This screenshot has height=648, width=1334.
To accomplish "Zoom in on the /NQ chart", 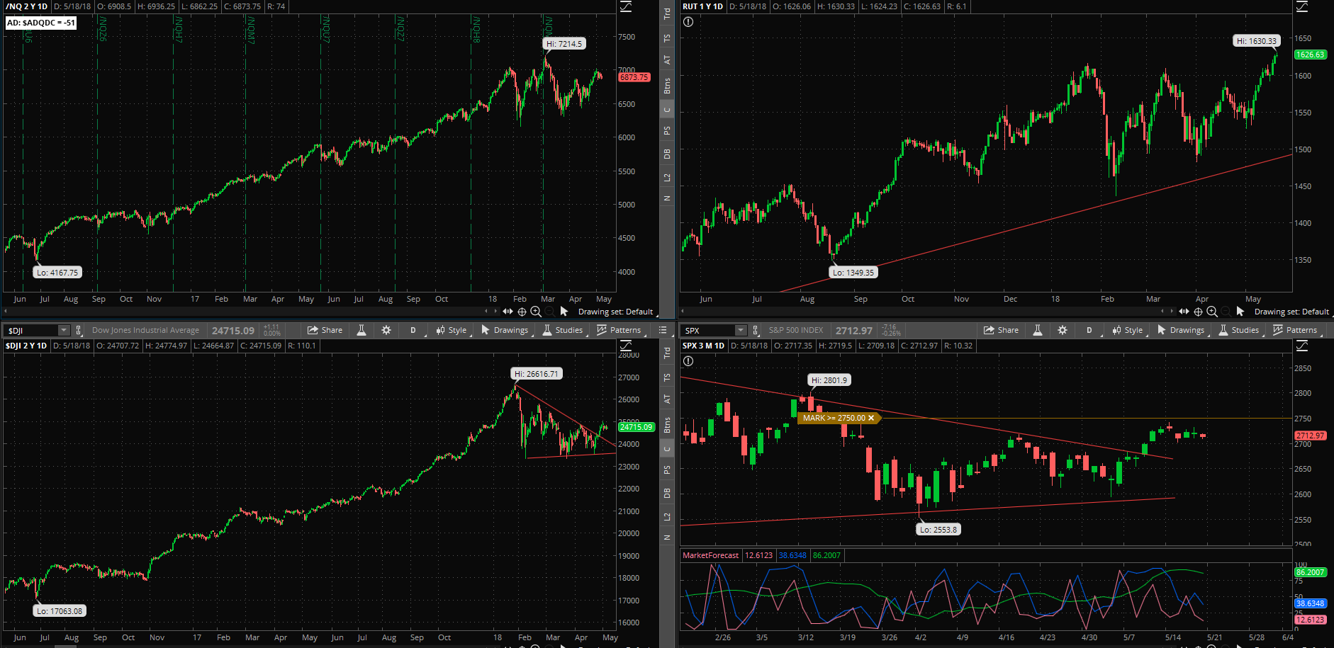I will coord(536,312).
